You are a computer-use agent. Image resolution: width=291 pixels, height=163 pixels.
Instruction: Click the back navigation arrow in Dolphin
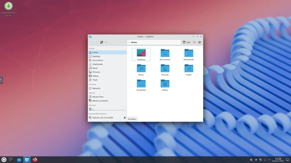(92, 42)
